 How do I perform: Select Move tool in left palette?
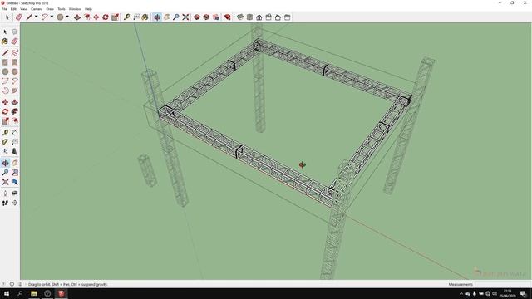5,102
